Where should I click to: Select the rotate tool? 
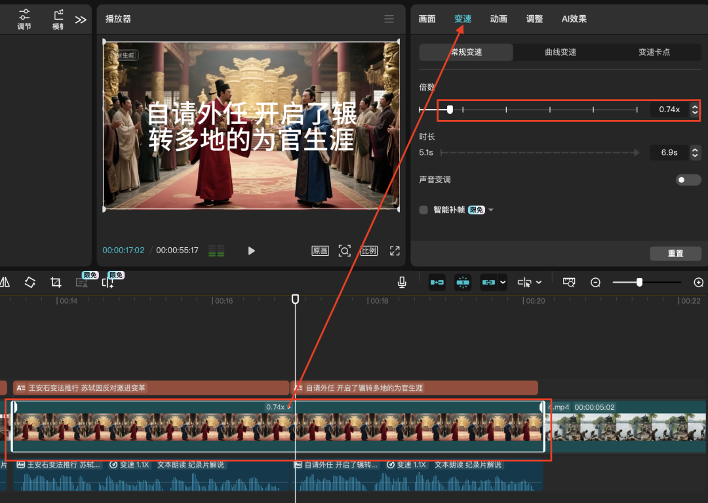(x=29, y=282)
